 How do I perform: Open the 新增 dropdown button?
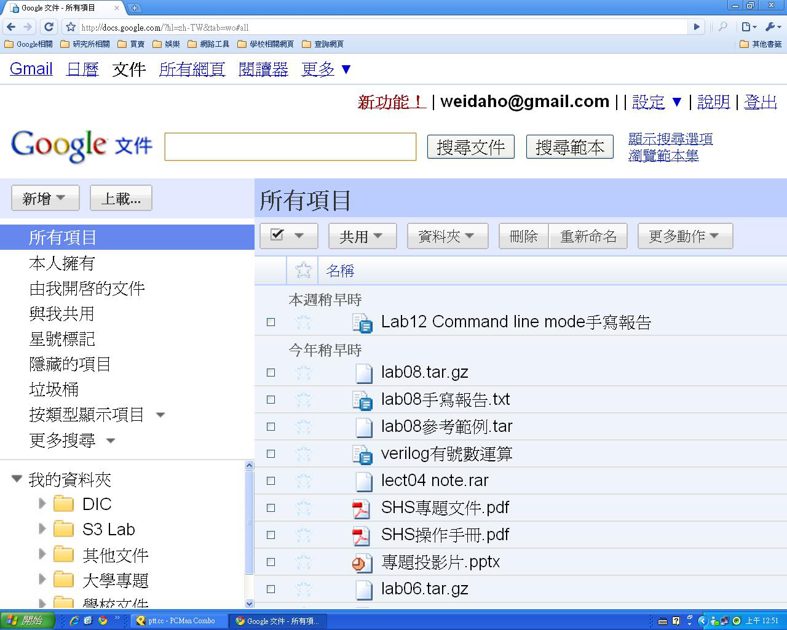point(45,198)
